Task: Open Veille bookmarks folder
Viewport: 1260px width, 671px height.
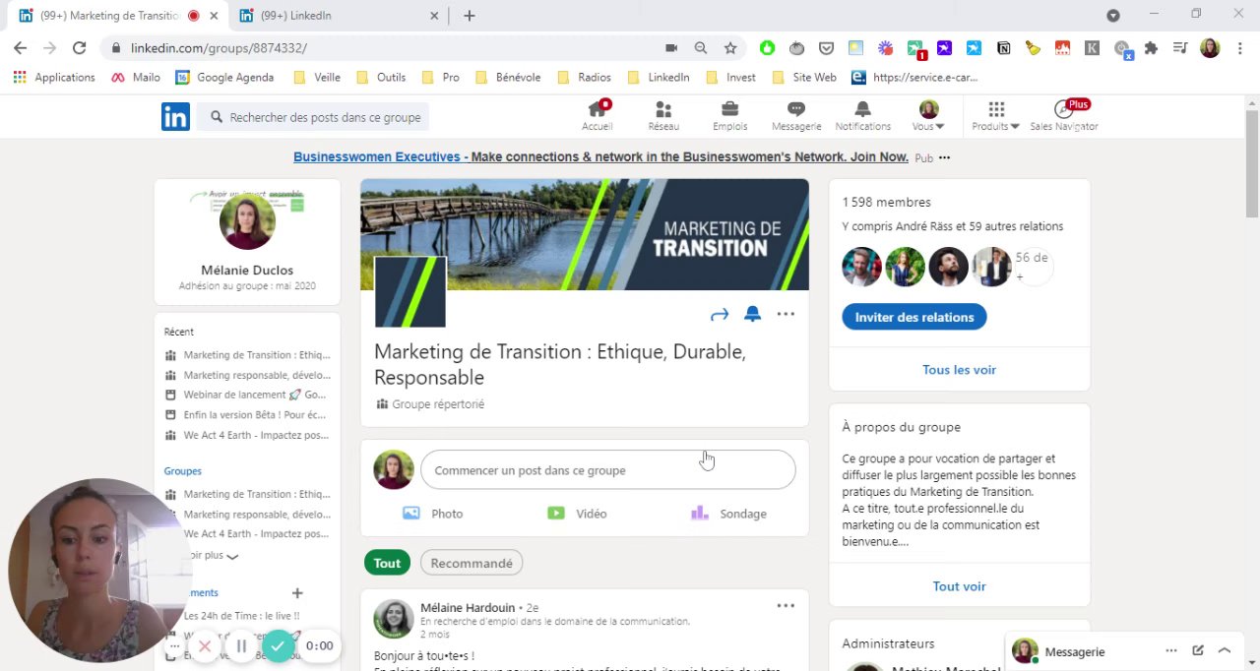Action: pyautogui.click(x=317, y=78)
